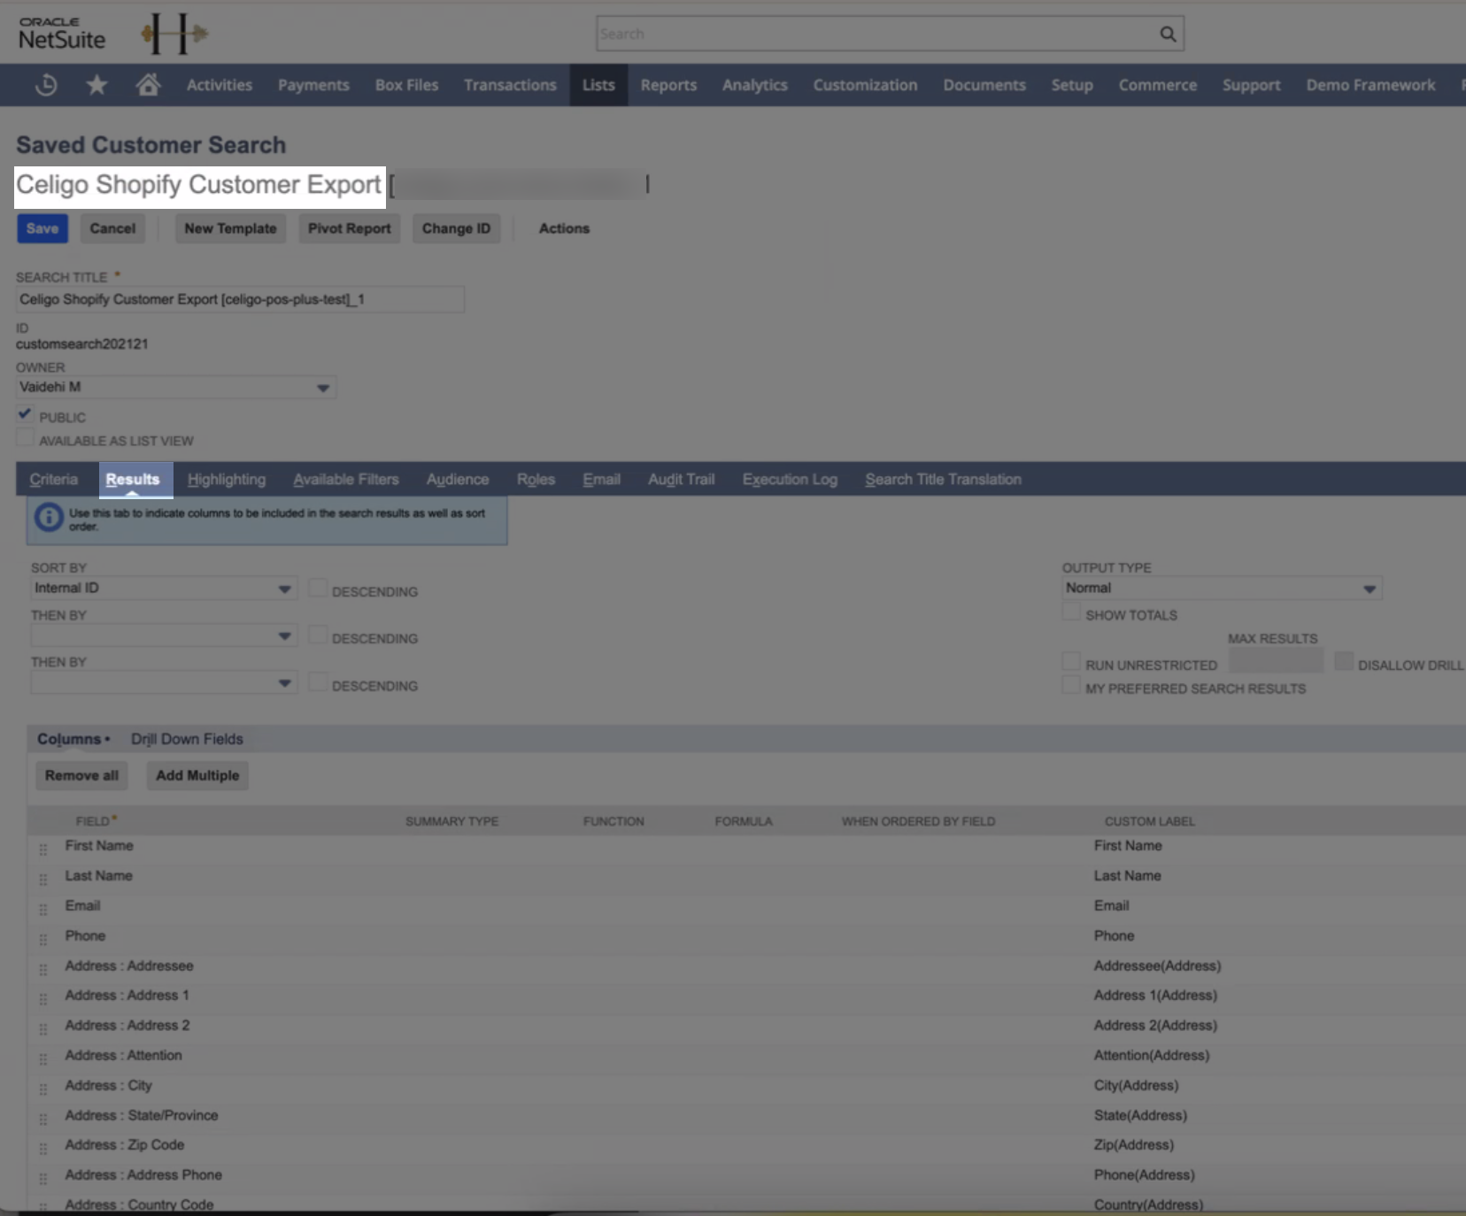Screen dimensions: 1466x1216
Task: Click the 'Zip(Address)' custom label cell
Action: (x=1134, y=1144)
